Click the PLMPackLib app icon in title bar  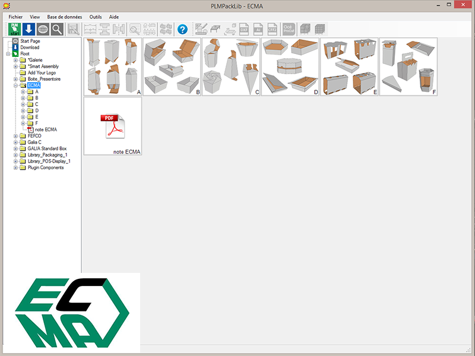(7, 5)
